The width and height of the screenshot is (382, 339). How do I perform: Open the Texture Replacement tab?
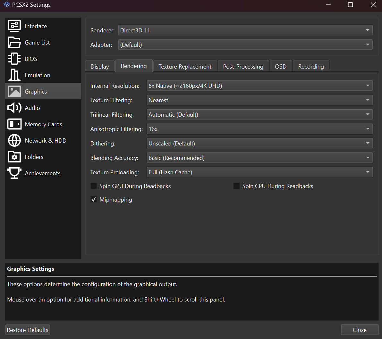point(185,66)
